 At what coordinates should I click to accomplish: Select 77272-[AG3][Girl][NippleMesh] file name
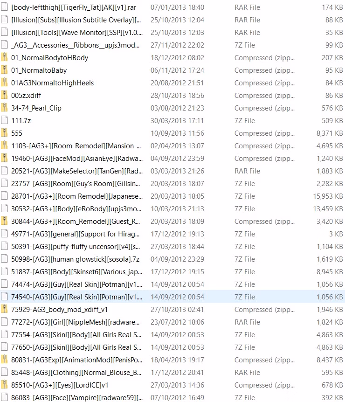[76, 322]
